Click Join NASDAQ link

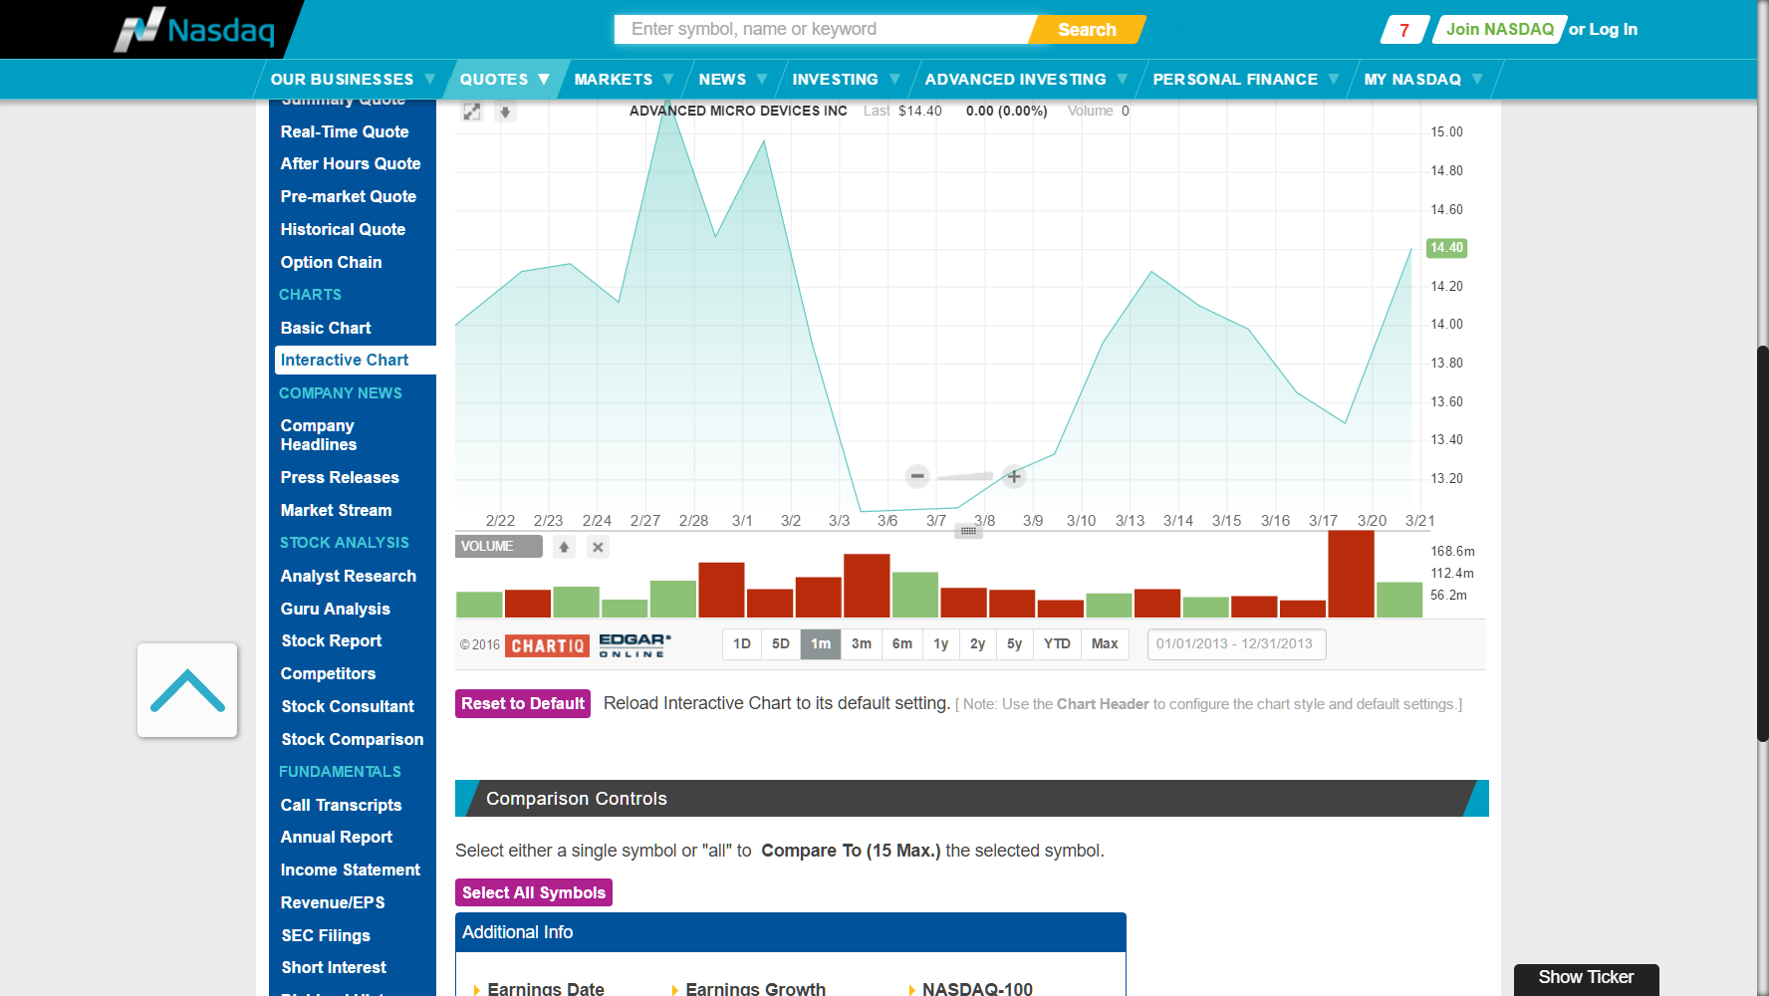(1499, 29)
